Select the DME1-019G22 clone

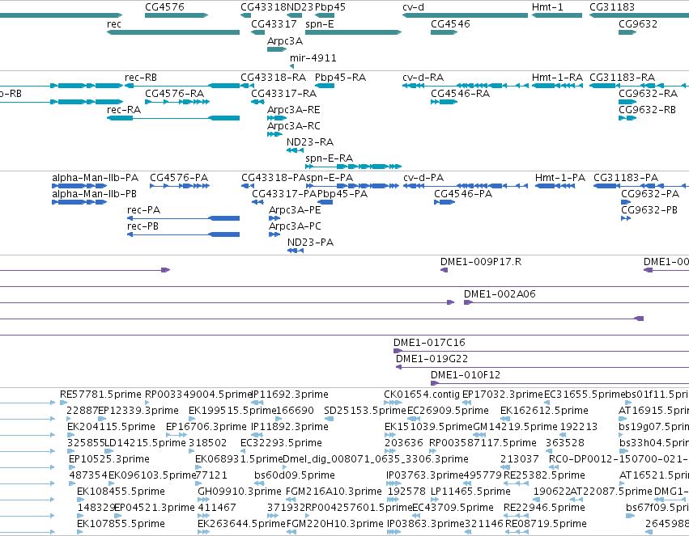[542, 367]
